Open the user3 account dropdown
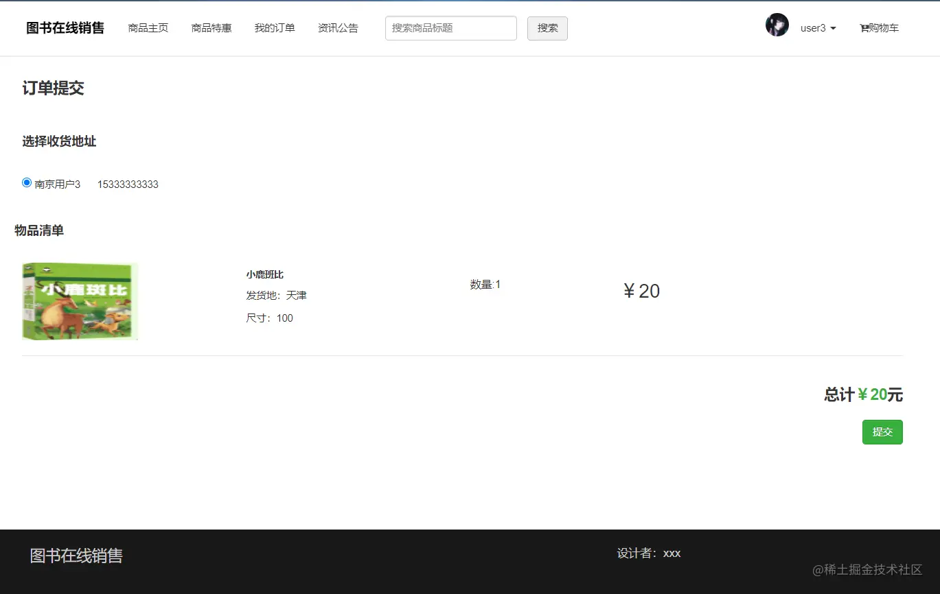Image resolution: width=940 pixels, height=594 pixels. (818, 28)
